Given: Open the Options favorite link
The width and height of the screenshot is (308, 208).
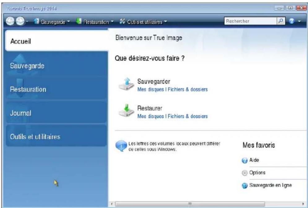Looking at the screenshot, I should 257,173.
